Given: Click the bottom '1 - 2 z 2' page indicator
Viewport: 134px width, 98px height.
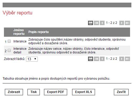Looking at the screenshot, I should pos(112,59).
